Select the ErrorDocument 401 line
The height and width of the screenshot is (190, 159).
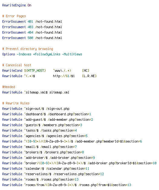click(x=32, y=21)
